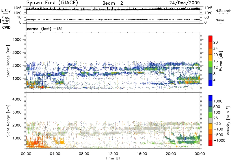Click the '04:00' time axis tick label
This screenshot has width=231, height=160.
55,154
